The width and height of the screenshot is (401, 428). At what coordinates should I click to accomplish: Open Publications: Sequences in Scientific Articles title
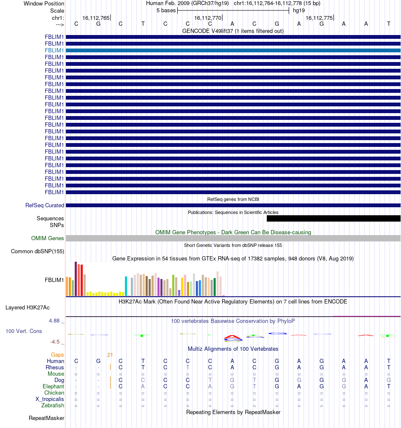pos(233,212)
